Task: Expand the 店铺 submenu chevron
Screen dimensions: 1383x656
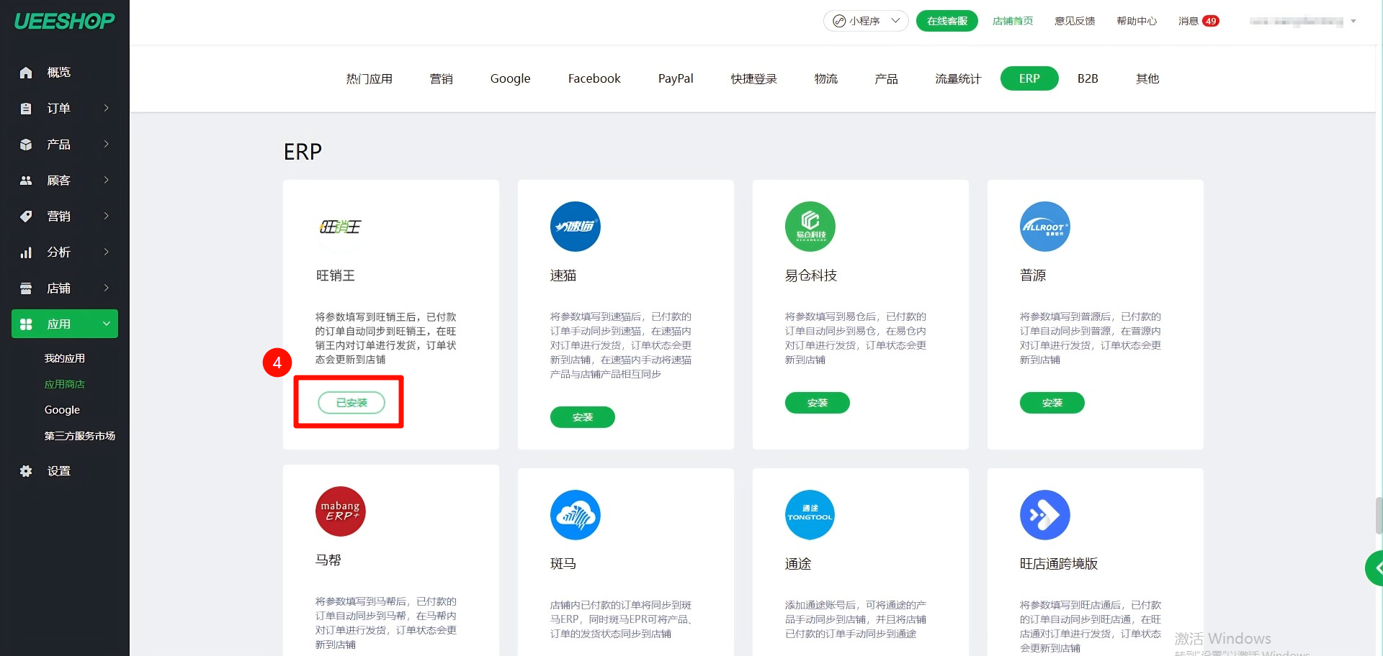Action: point(107,288)
